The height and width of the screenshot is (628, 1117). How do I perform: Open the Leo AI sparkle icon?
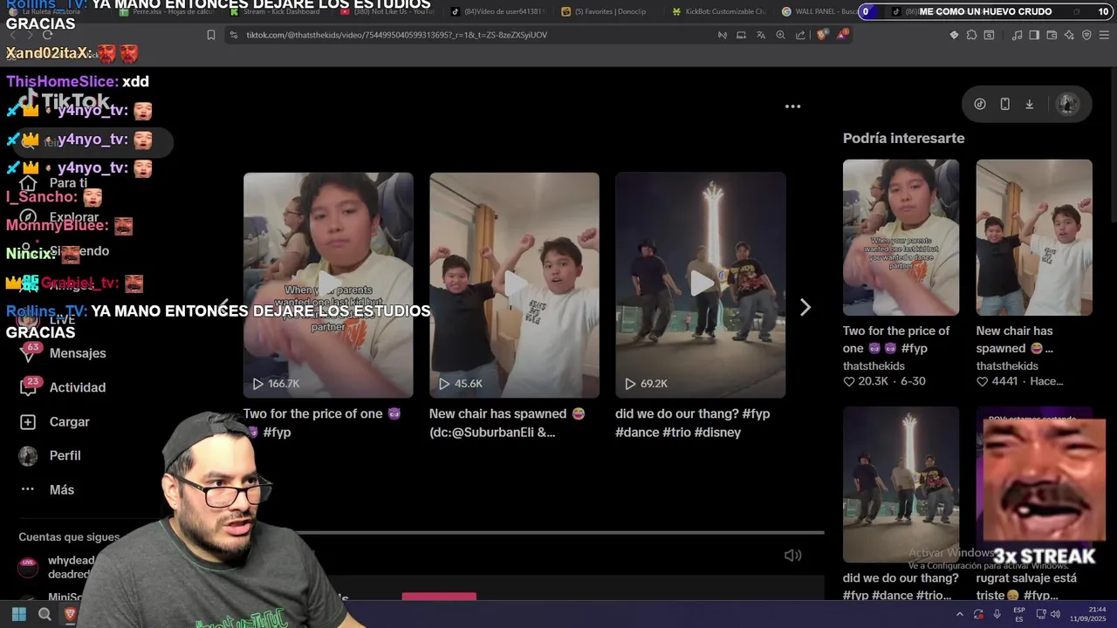coord(1069,35)
